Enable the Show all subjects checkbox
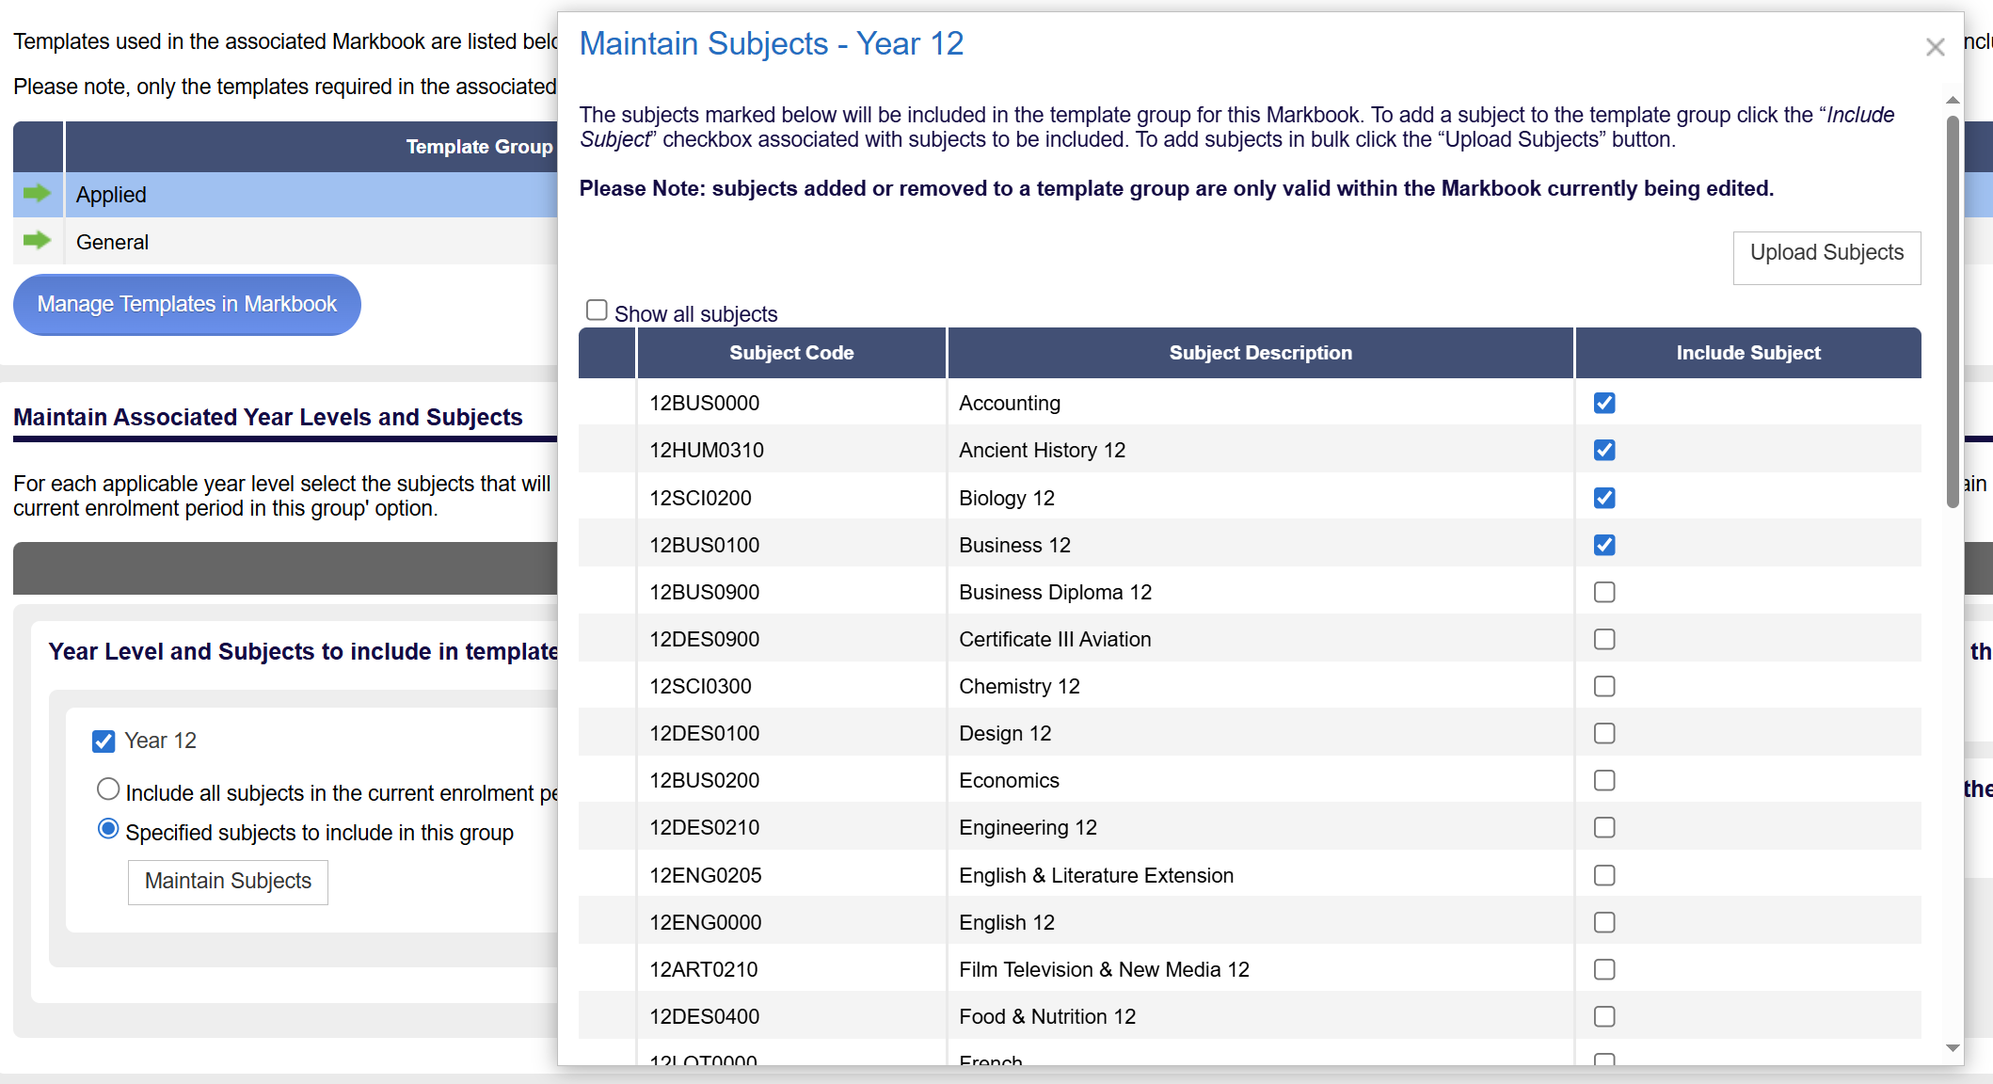 point(597,311)
